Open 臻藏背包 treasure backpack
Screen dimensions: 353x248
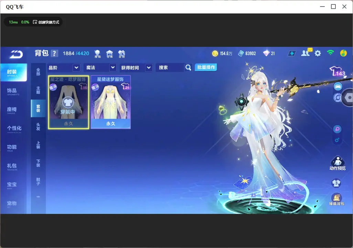[x=336, y=199]
